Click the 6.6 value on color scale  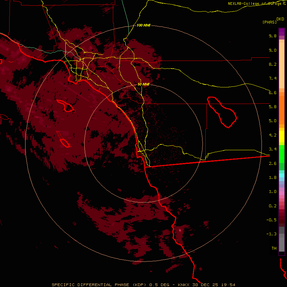[273, 92]
